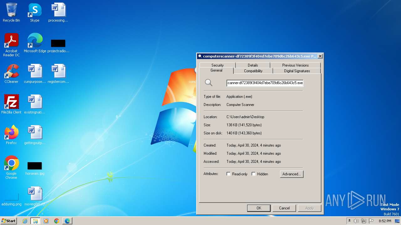401x225 pixels.
Task: Open Chrome from the taskbar
Action: coord(57,221)
